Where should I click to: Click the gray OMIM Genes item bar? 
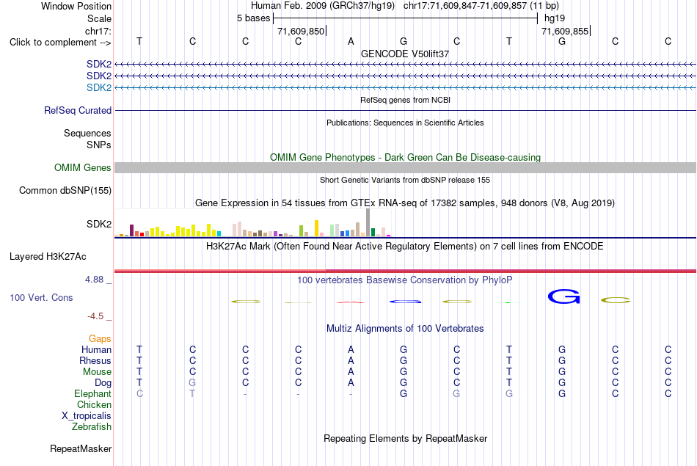click(405, 167)
